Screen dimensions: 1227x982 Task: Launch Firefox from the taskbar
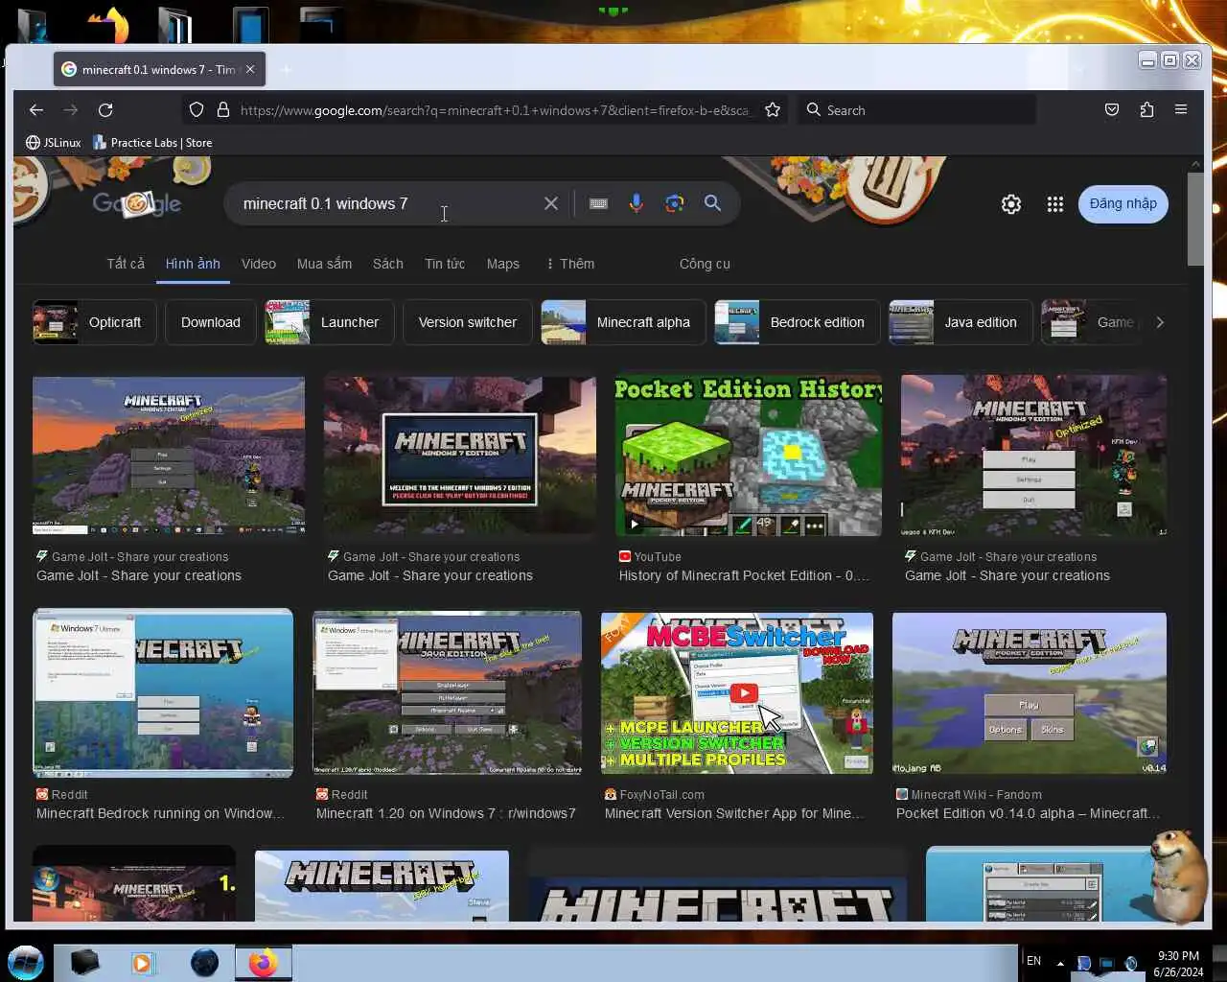pyautogui.click(x=263, y=963)
